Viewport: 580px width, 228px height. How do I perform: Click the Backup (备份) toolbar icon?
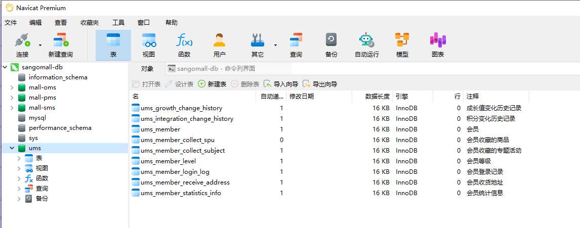click(331, 40)
